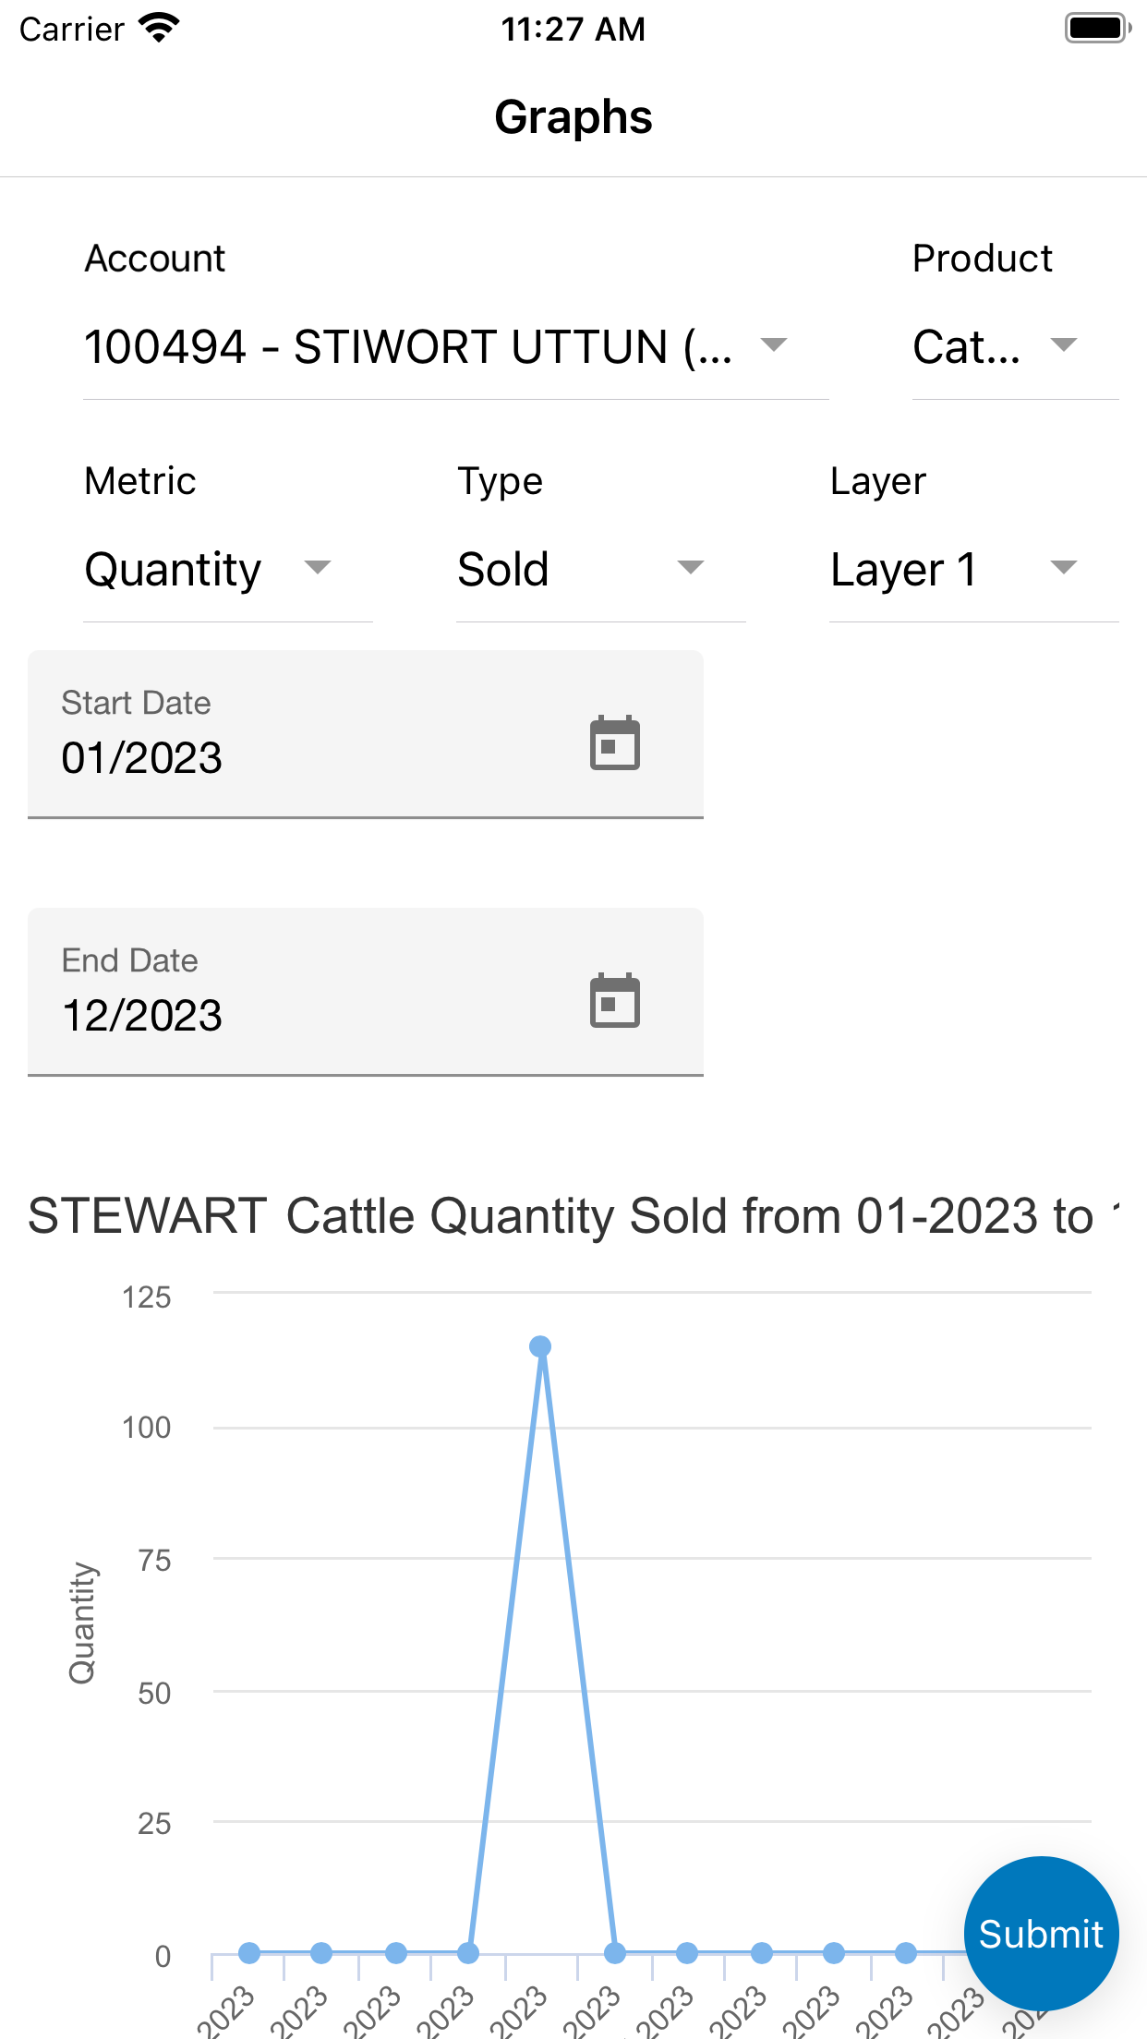Tap the battery indicator icon
Image resolution: width=1147 pixels, height=2039 pixels.
coord(1098,29)
